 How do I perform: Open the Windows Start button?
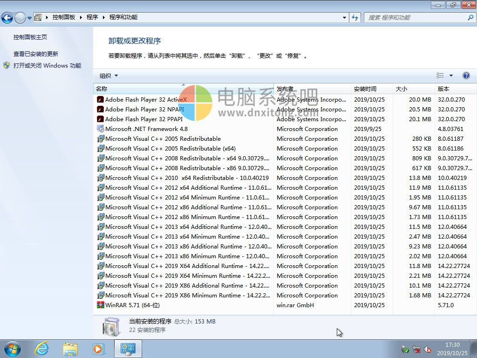point(13,349)
